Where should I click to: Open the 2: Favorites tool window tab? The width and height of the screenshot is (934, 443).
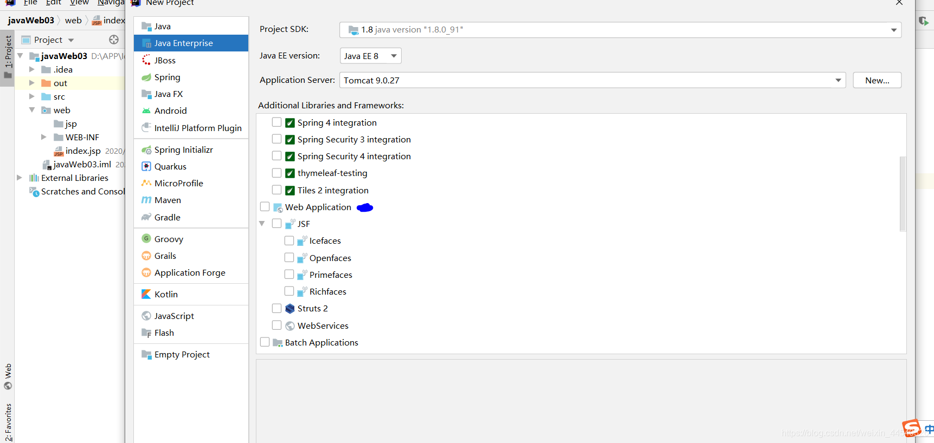click(8, 422)
